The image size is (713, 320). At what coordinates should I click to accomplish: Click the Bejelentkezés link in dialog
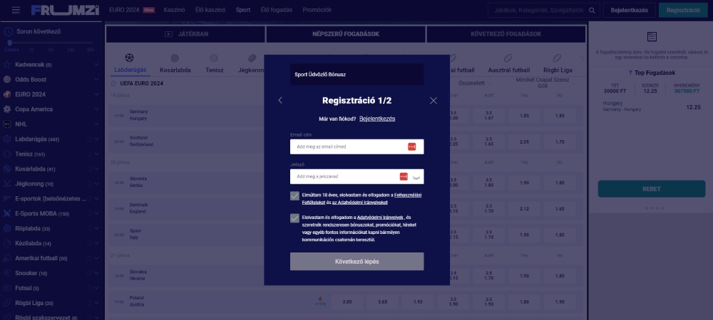click(x=377, y=119)
